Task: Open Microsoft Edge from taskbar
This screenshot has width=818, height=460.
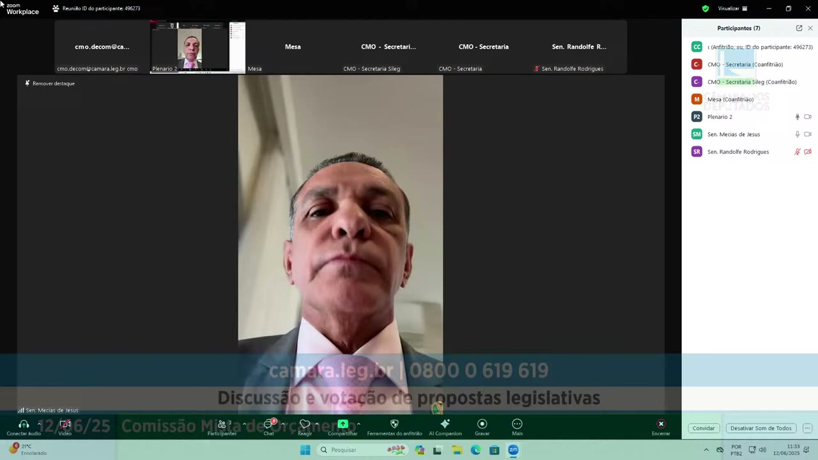Action: point(475,450)
